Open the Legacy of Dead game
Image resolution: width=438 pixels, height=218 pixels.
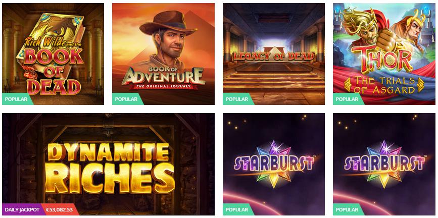(274, 54)
